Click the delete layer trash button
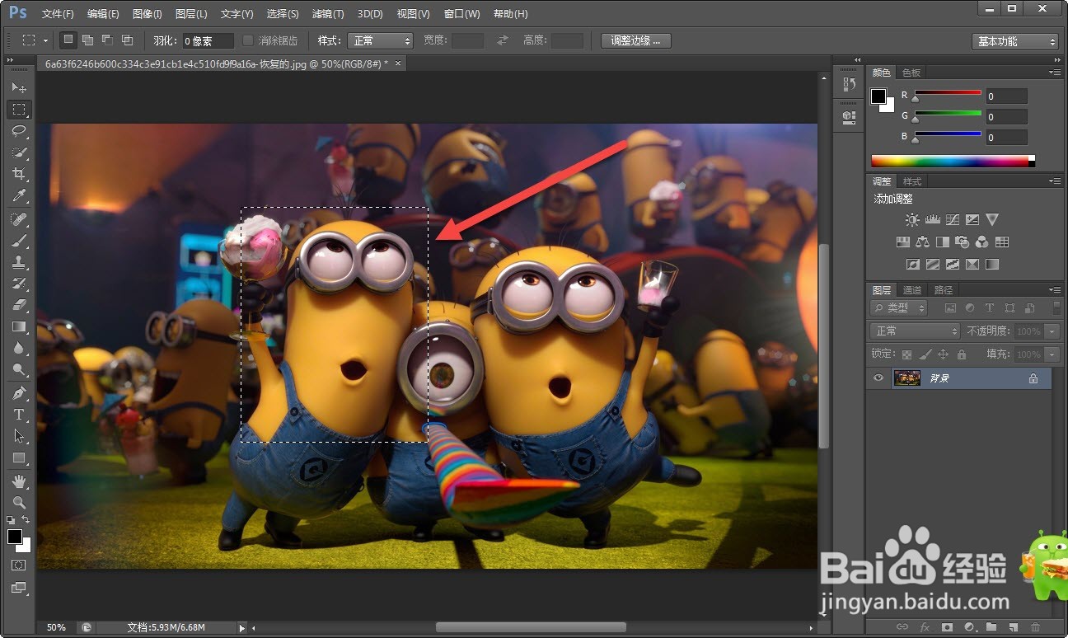 (1035, 628)
